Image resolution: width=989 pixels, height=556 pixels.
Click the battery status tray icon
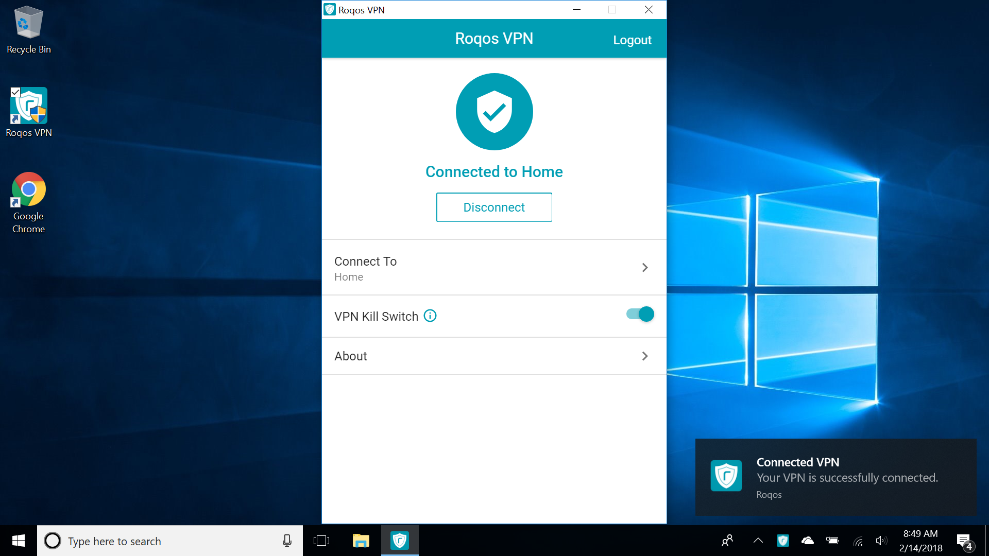point(832,541)
